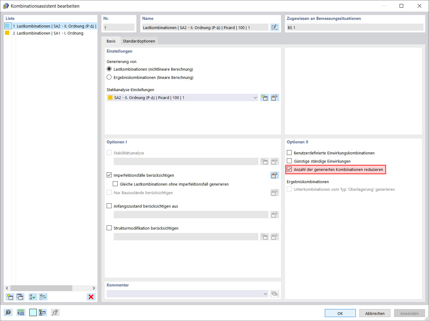
Task: Invert the list selection
Action: tap(43, 297)
